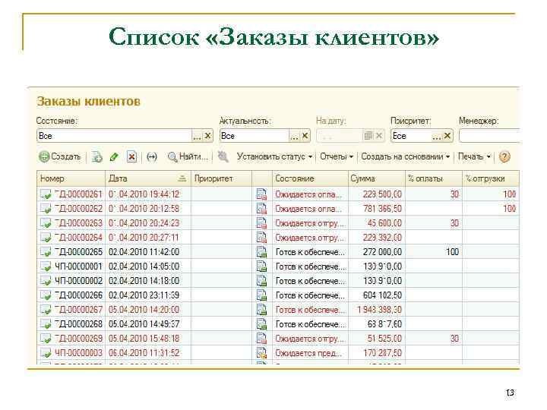Select order row ТД-00000267
This screenshot has height=410, width=547.
coord(278,310)
